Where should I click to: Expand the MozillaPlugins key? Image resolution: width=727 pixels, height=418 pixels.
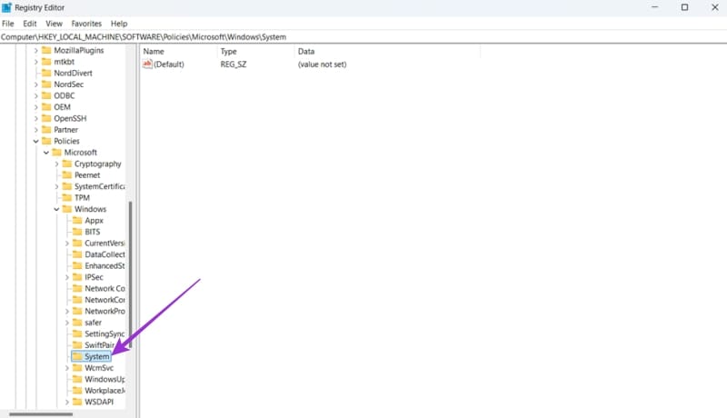[x=35, y=50]
